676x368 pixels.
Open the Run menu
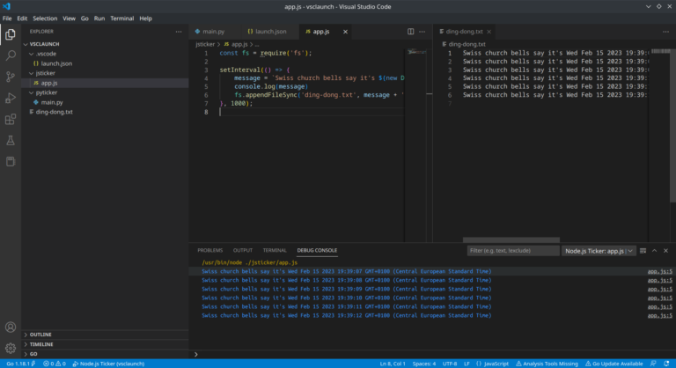click(99, 18)
